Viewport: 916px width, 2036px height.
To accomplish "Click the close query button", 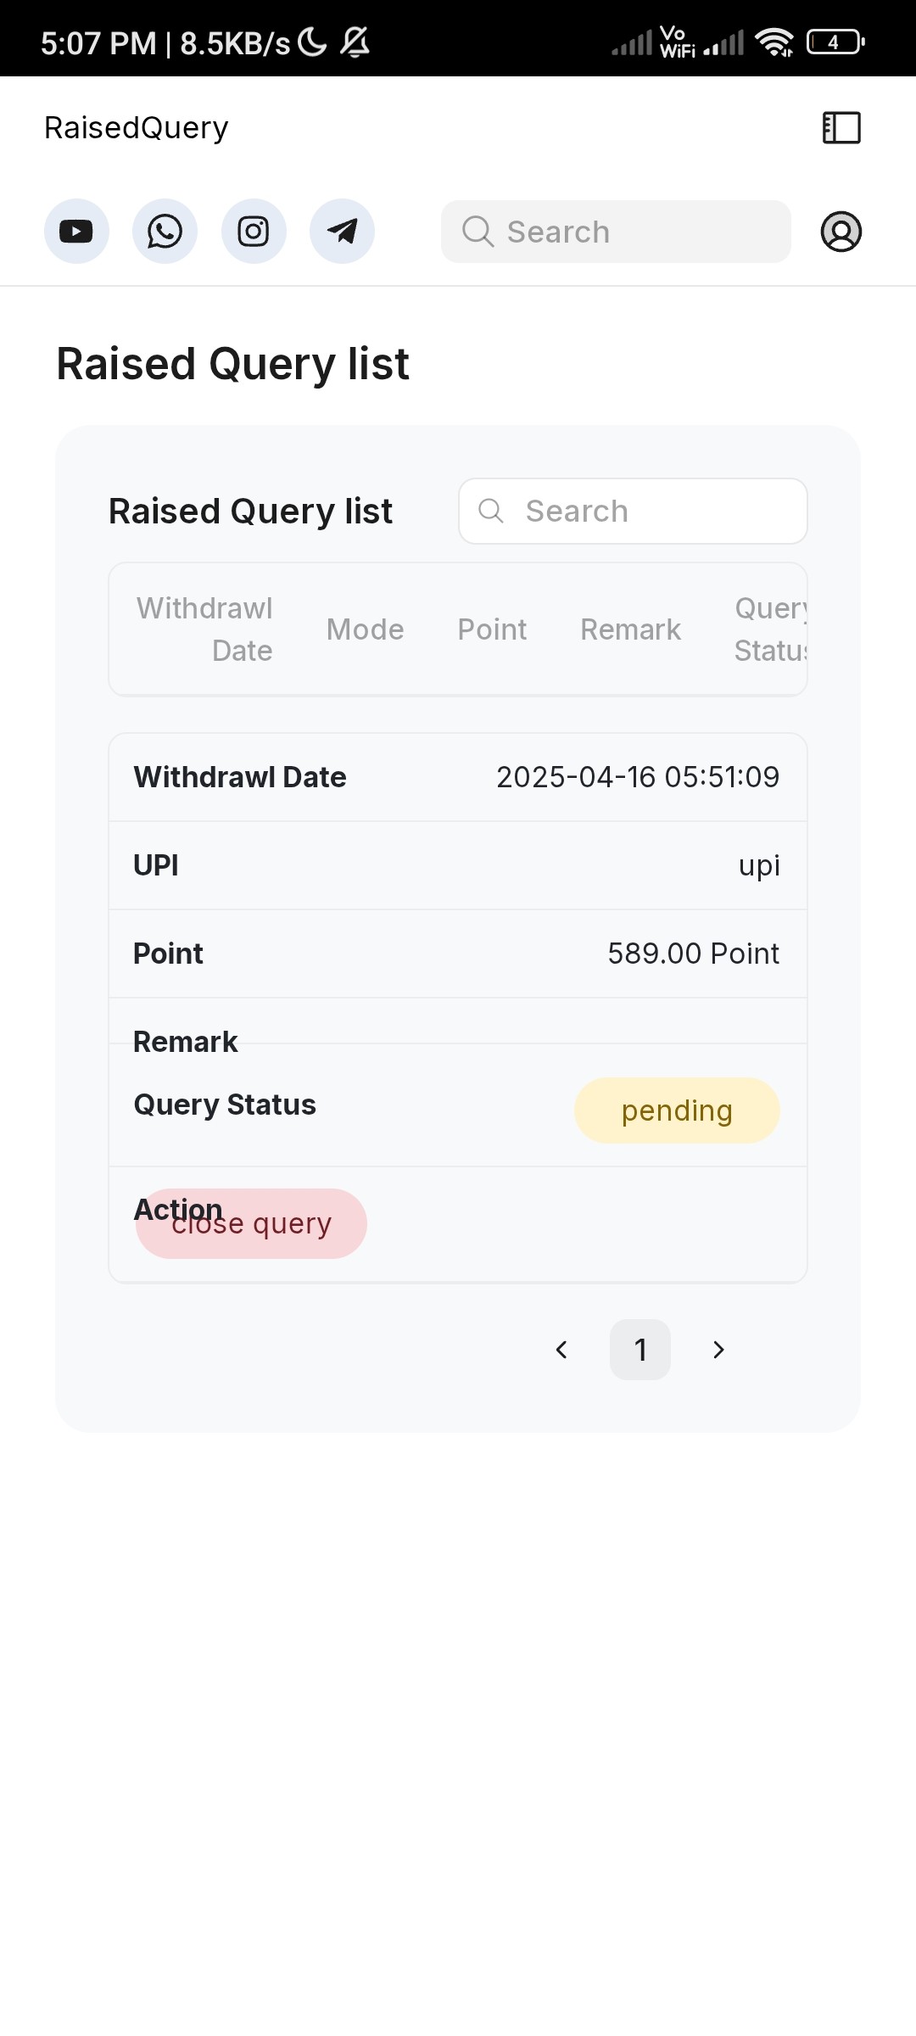I will point(251,1223).
